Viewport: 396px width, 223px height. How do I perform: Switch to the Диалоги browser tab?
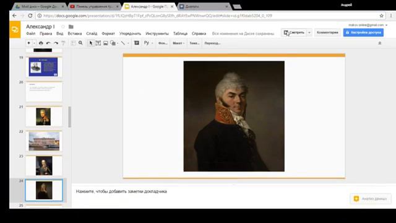204,6
